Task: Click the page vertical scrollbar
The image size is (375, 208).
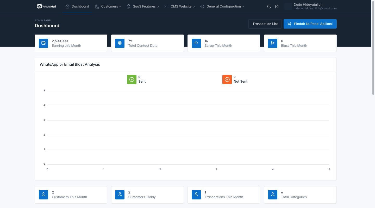Action: click(373, 52)
